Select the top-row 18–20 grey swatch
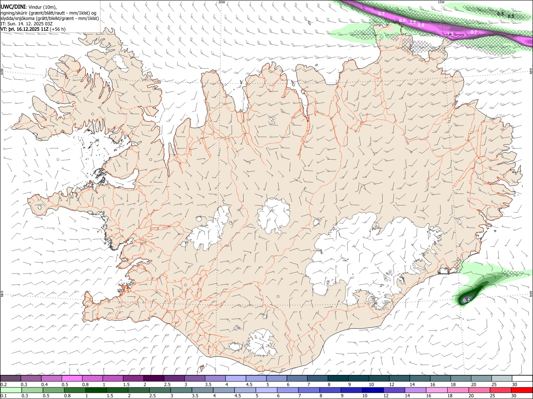Image resolution: width=533 pixels, height=399 pixels. point(461,379)
